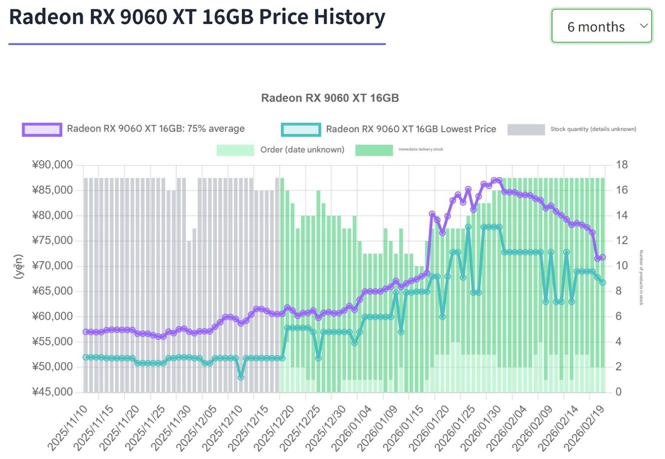Viewport: 665px width, 459px height.
Task: Toggle 'Immediate delivery stock' legend text
Action: pos(421,149)
